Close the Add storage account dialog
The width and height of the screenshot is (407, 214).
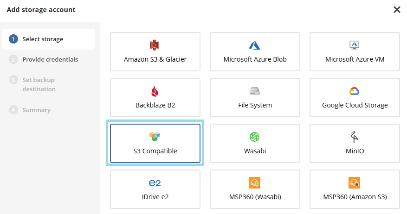[397, 10]
